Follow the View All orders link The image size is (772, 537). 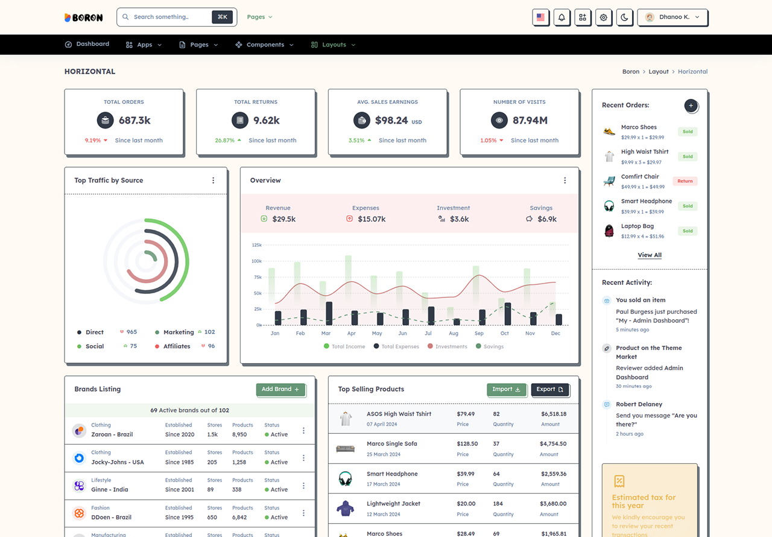(650, 255)
